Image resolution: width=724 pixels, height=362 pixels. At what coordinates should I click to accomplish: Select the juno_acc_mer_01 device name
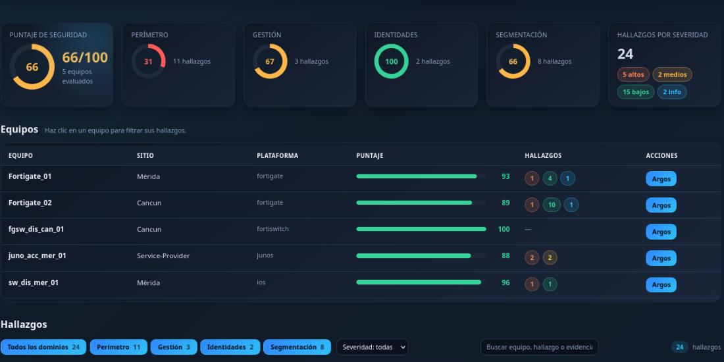(38, 256)
